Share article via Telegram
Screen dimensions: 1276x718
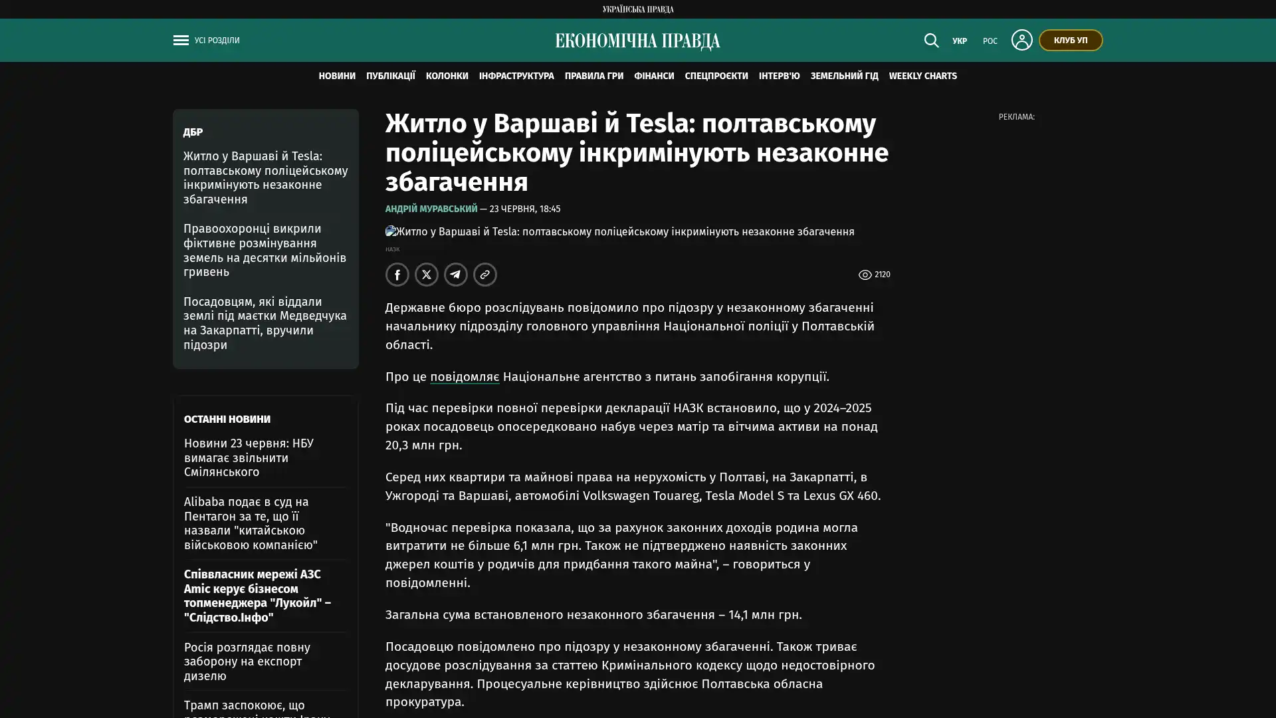coord(456,275)
